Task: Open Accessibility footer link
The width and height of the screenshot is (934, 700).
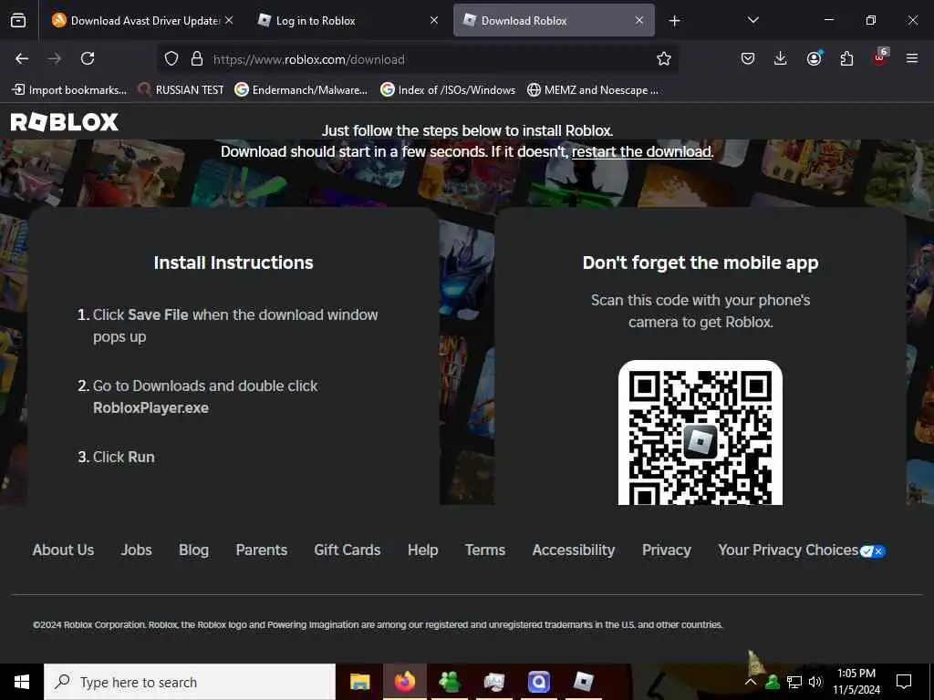Action: [574, 550]
